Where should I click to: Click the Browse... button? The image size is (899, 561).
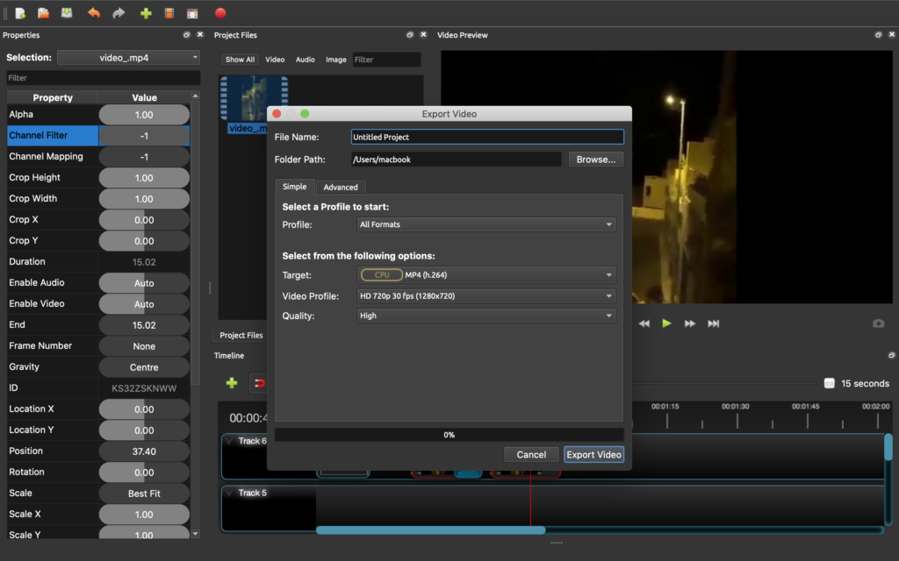pyautogui.click(x=596, y=160)
